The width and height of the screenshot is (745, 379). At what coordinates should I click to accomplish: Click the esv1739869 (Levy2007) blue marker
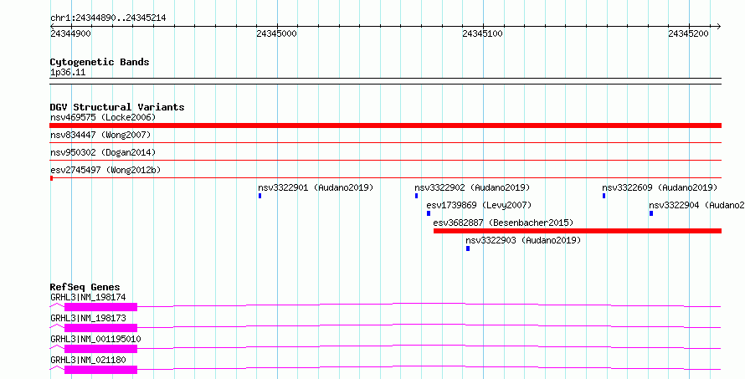pyautogui.click(x=428, y=213)
